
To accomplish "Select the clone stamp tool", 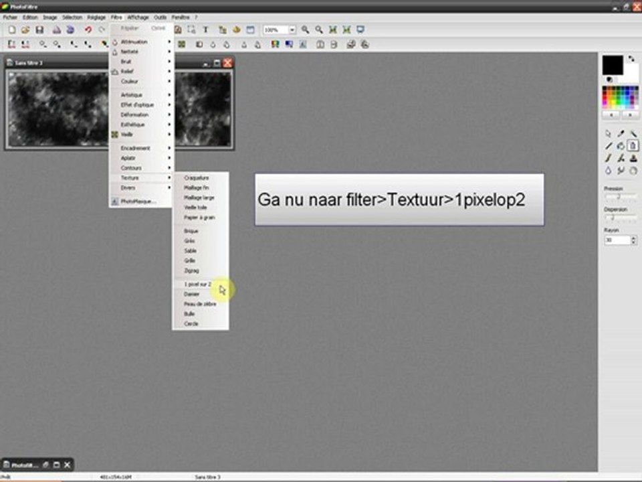I will (633, 158).
